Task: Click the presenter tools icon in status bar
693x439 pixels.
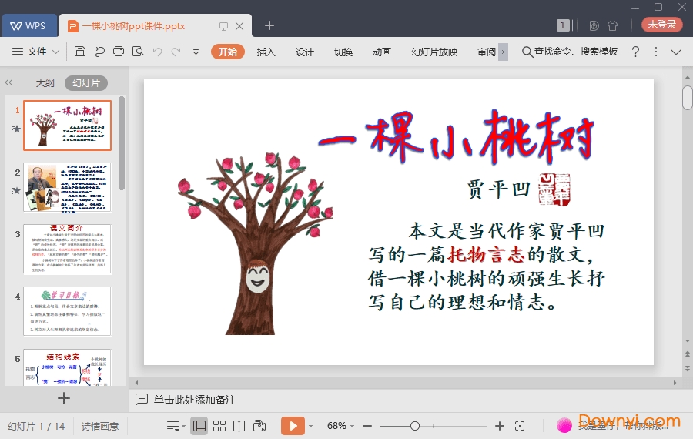Action: pyautogui.click(x=259, y=426)
